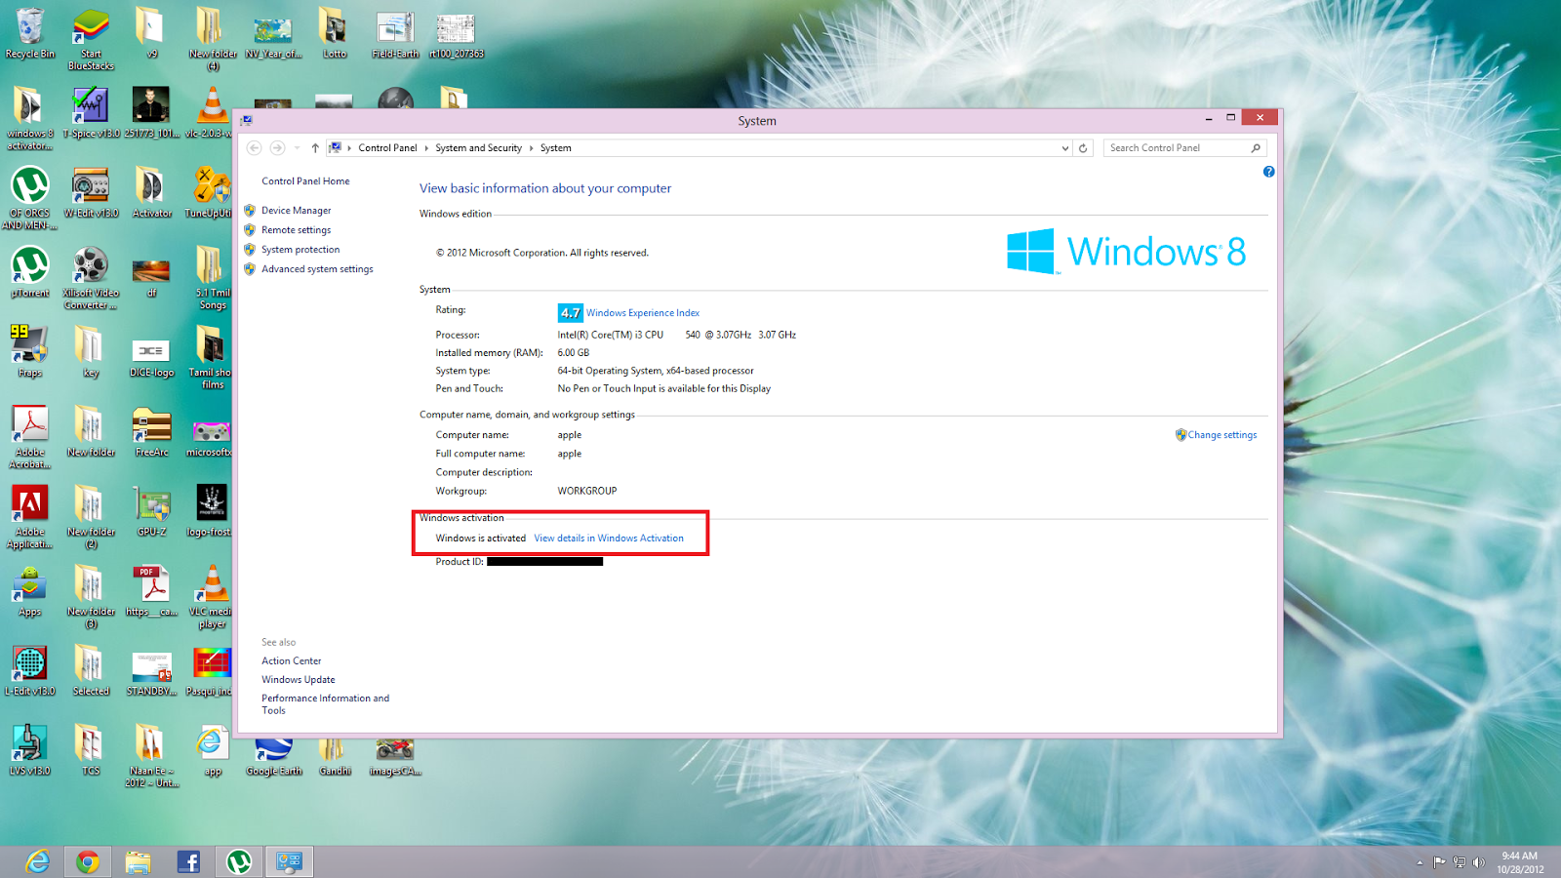Viewport: 1561px width, 878px height.
Task: Click the help question mark icon
Action: click(x=1268, y=172)
